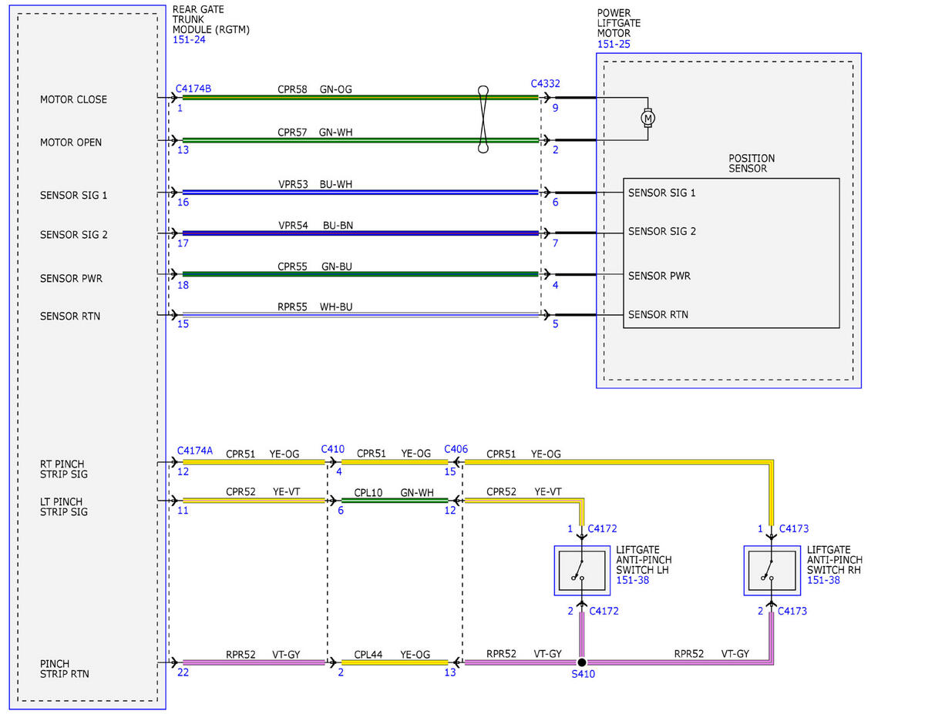Click SENSOR SIG 1 inside the Position Sensor box
Viewport: 925px width, 714px height.
tap(661, 193)
